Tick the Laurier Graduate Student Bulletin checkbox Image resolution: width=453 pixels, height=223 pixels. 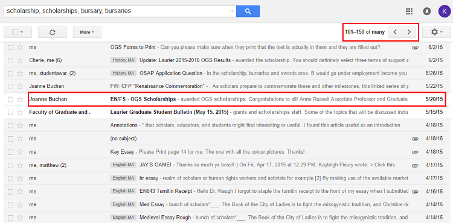pos(10,112)
